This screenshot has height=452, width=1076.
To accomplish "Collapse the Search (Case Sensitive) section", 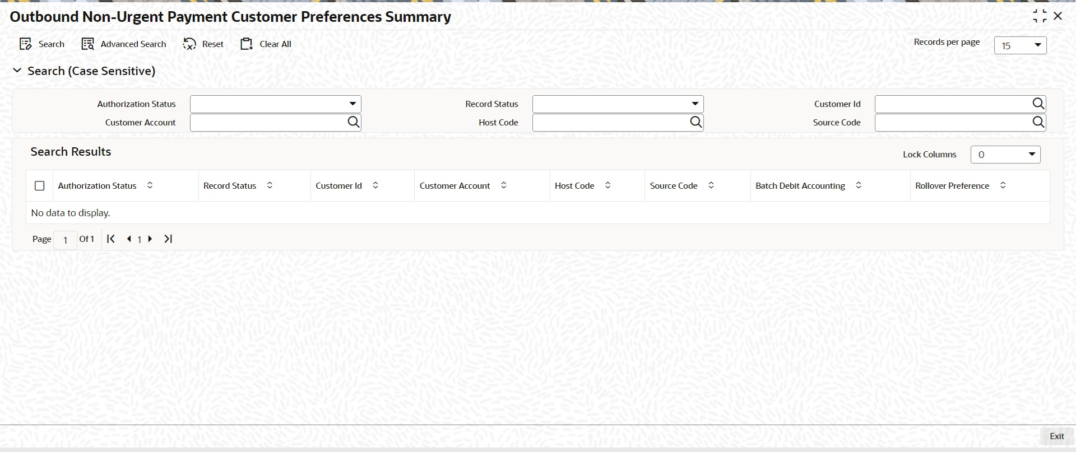I will [17, 71].
